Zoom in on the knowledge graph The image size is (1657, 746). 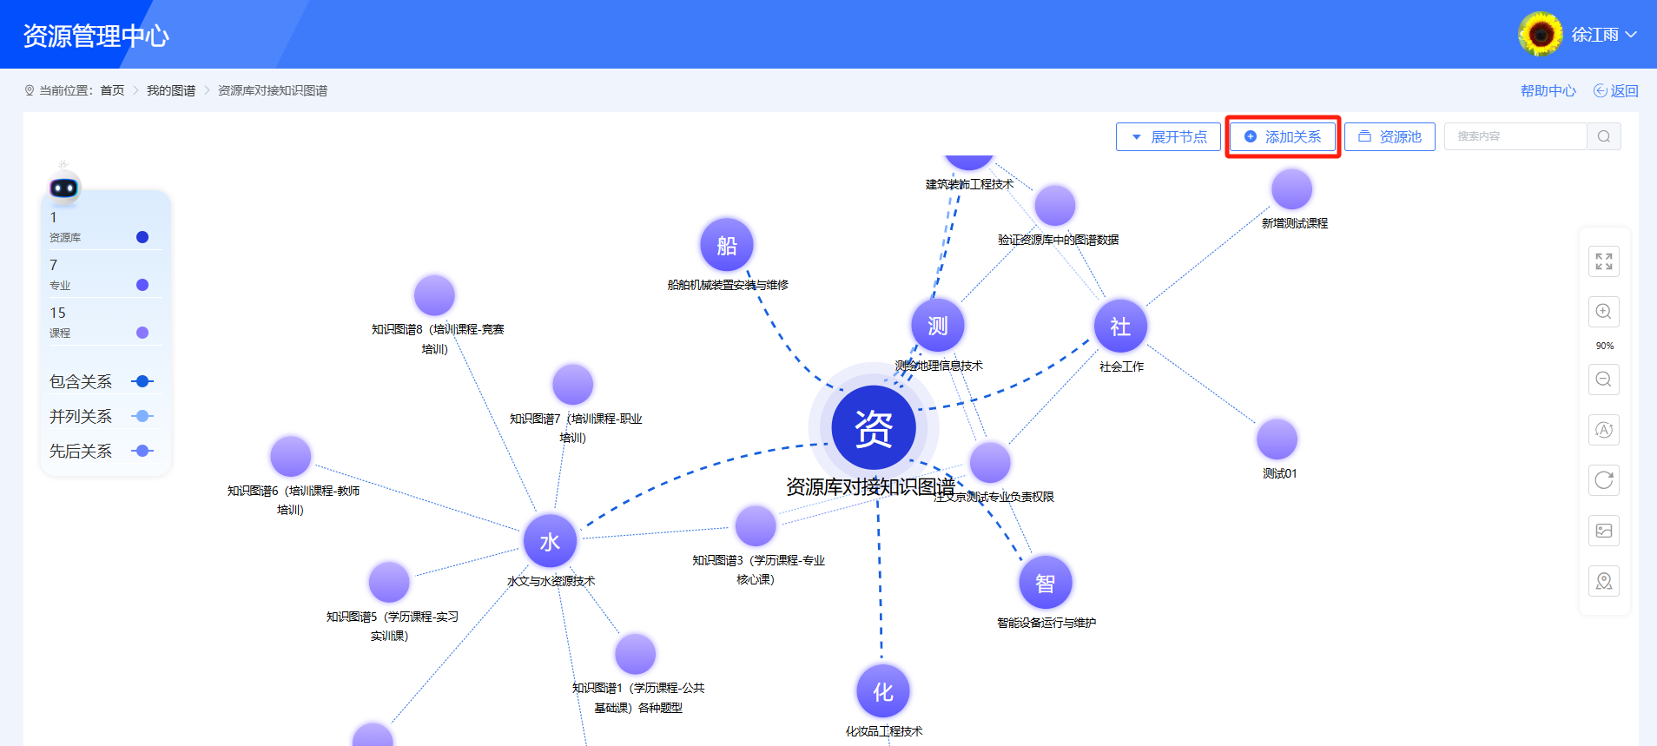tap(1603, 312)
